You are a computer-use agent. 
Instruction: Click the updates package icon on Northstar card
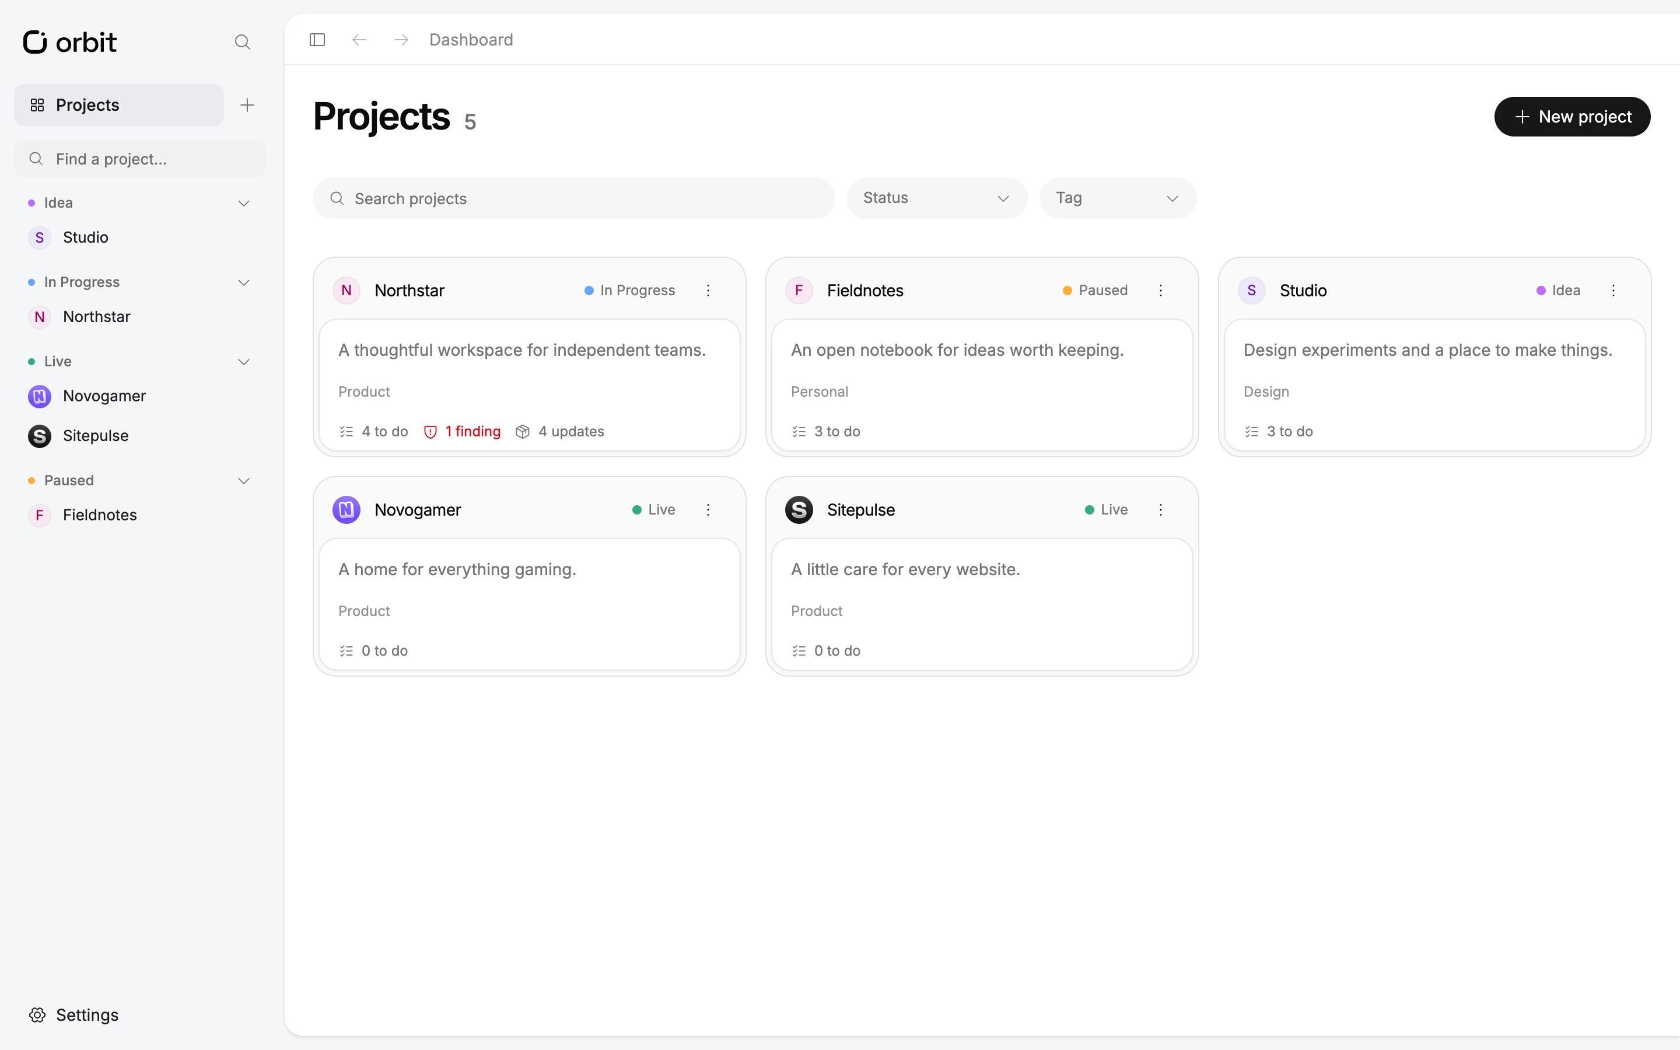click(523, 432)
